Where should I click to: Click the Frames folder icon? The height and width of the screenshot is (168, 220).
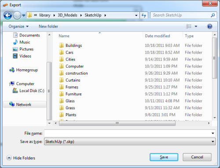tap(62, 87)
